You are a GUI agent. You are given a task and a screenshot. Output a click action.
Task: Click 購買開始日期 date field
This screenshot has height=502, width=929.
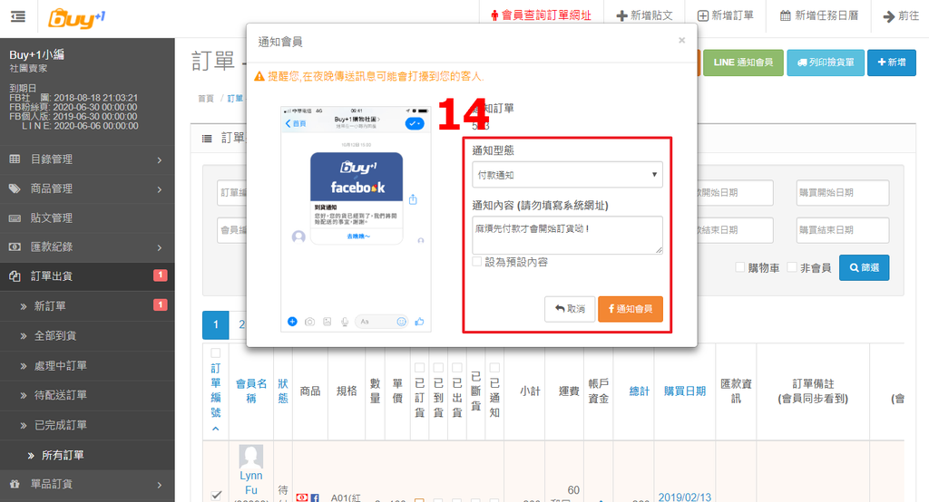tap(843, 193)
